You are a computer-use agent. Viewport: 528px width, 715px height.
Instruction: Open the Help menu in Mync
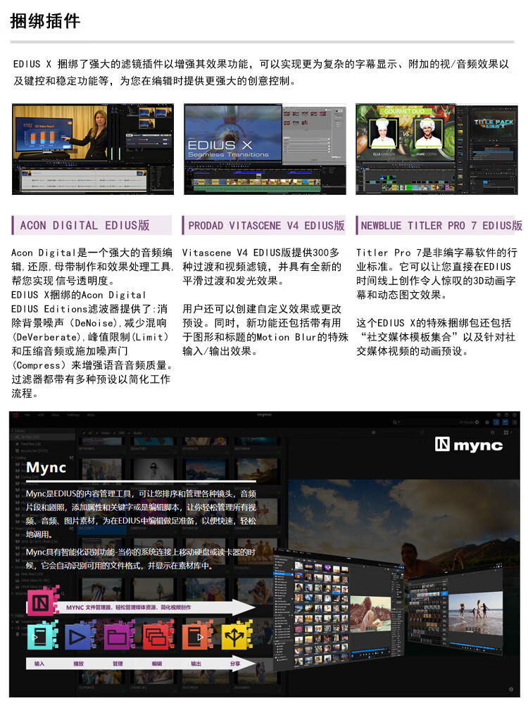91,415
